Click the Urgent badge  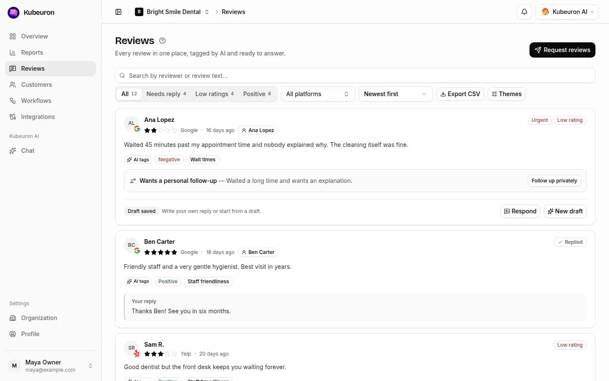coord(540,120)
